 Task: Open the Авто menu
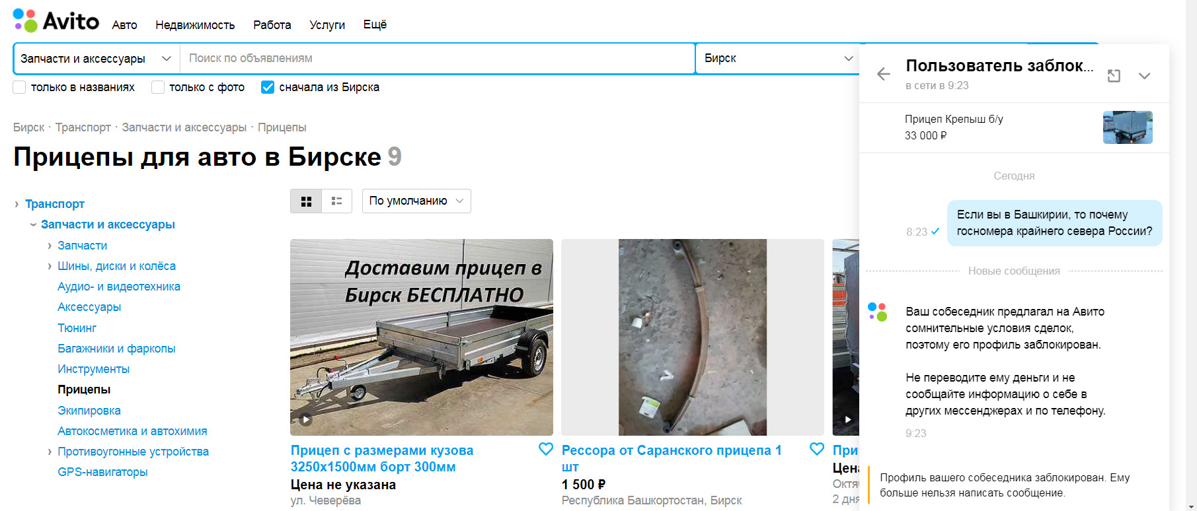pyautogui.click(x=125, y=25)
